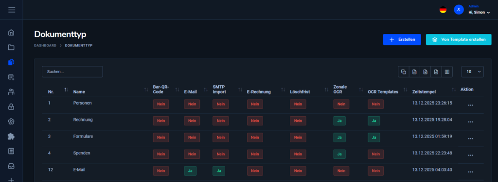The height and width of the screenshot is (182, 498).
Task: Click Ja badge under E-Mail column
Action: [190, 171]
